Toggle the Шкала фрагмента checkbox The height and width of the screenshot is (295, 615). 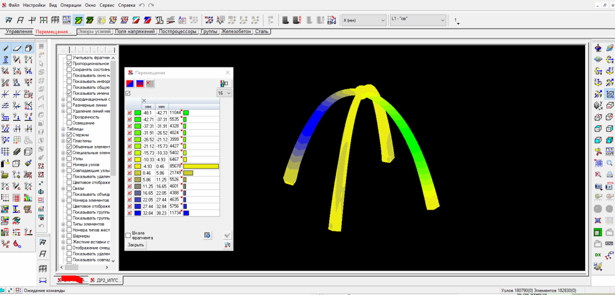point(128,235)
